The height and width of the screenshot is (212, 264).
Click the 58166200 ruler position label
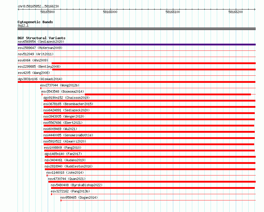point(236,12)
